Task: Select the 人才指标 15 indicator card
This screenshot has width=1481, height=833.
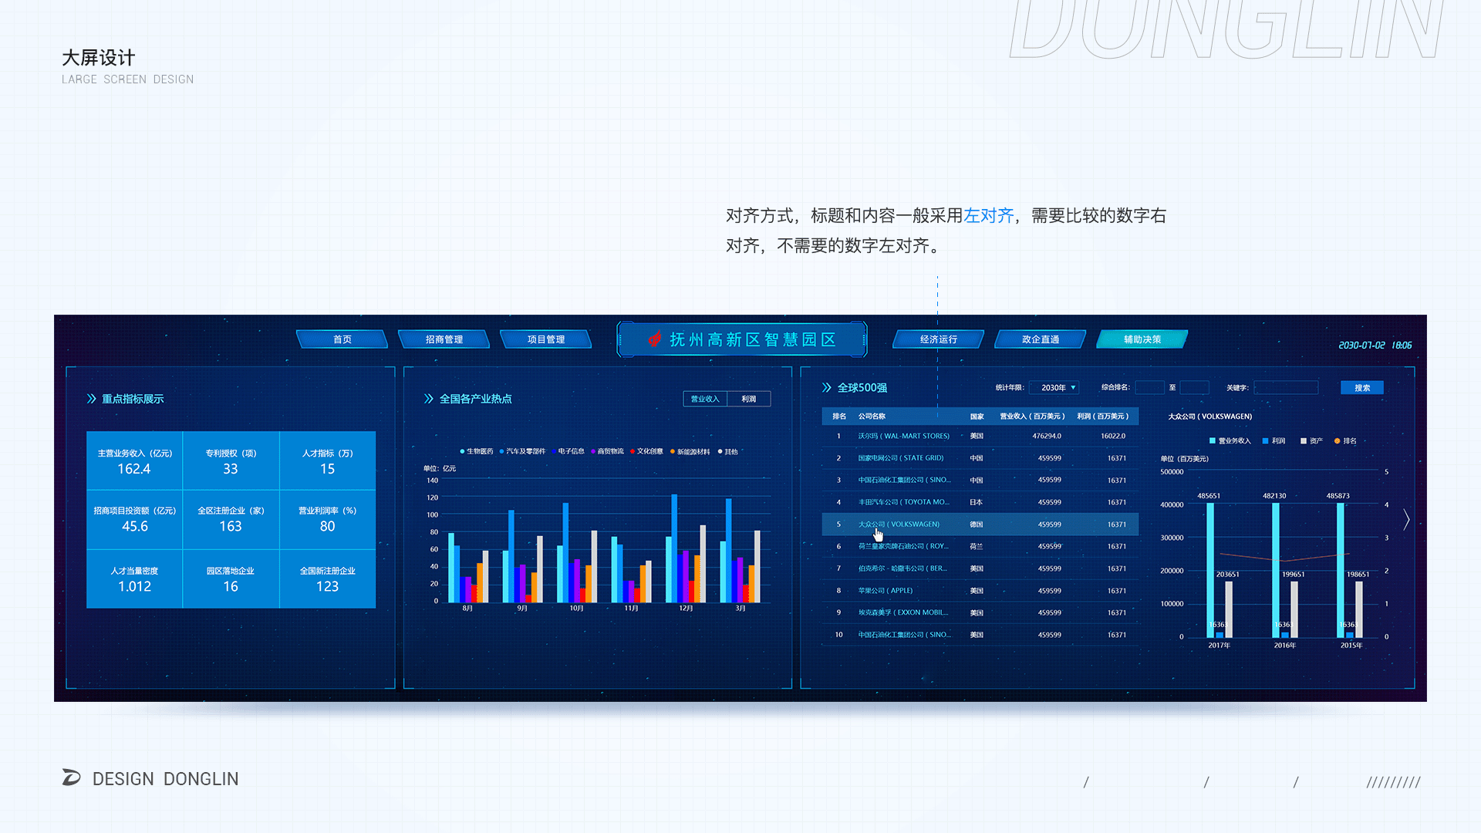Action: click(x=328, y=461)
